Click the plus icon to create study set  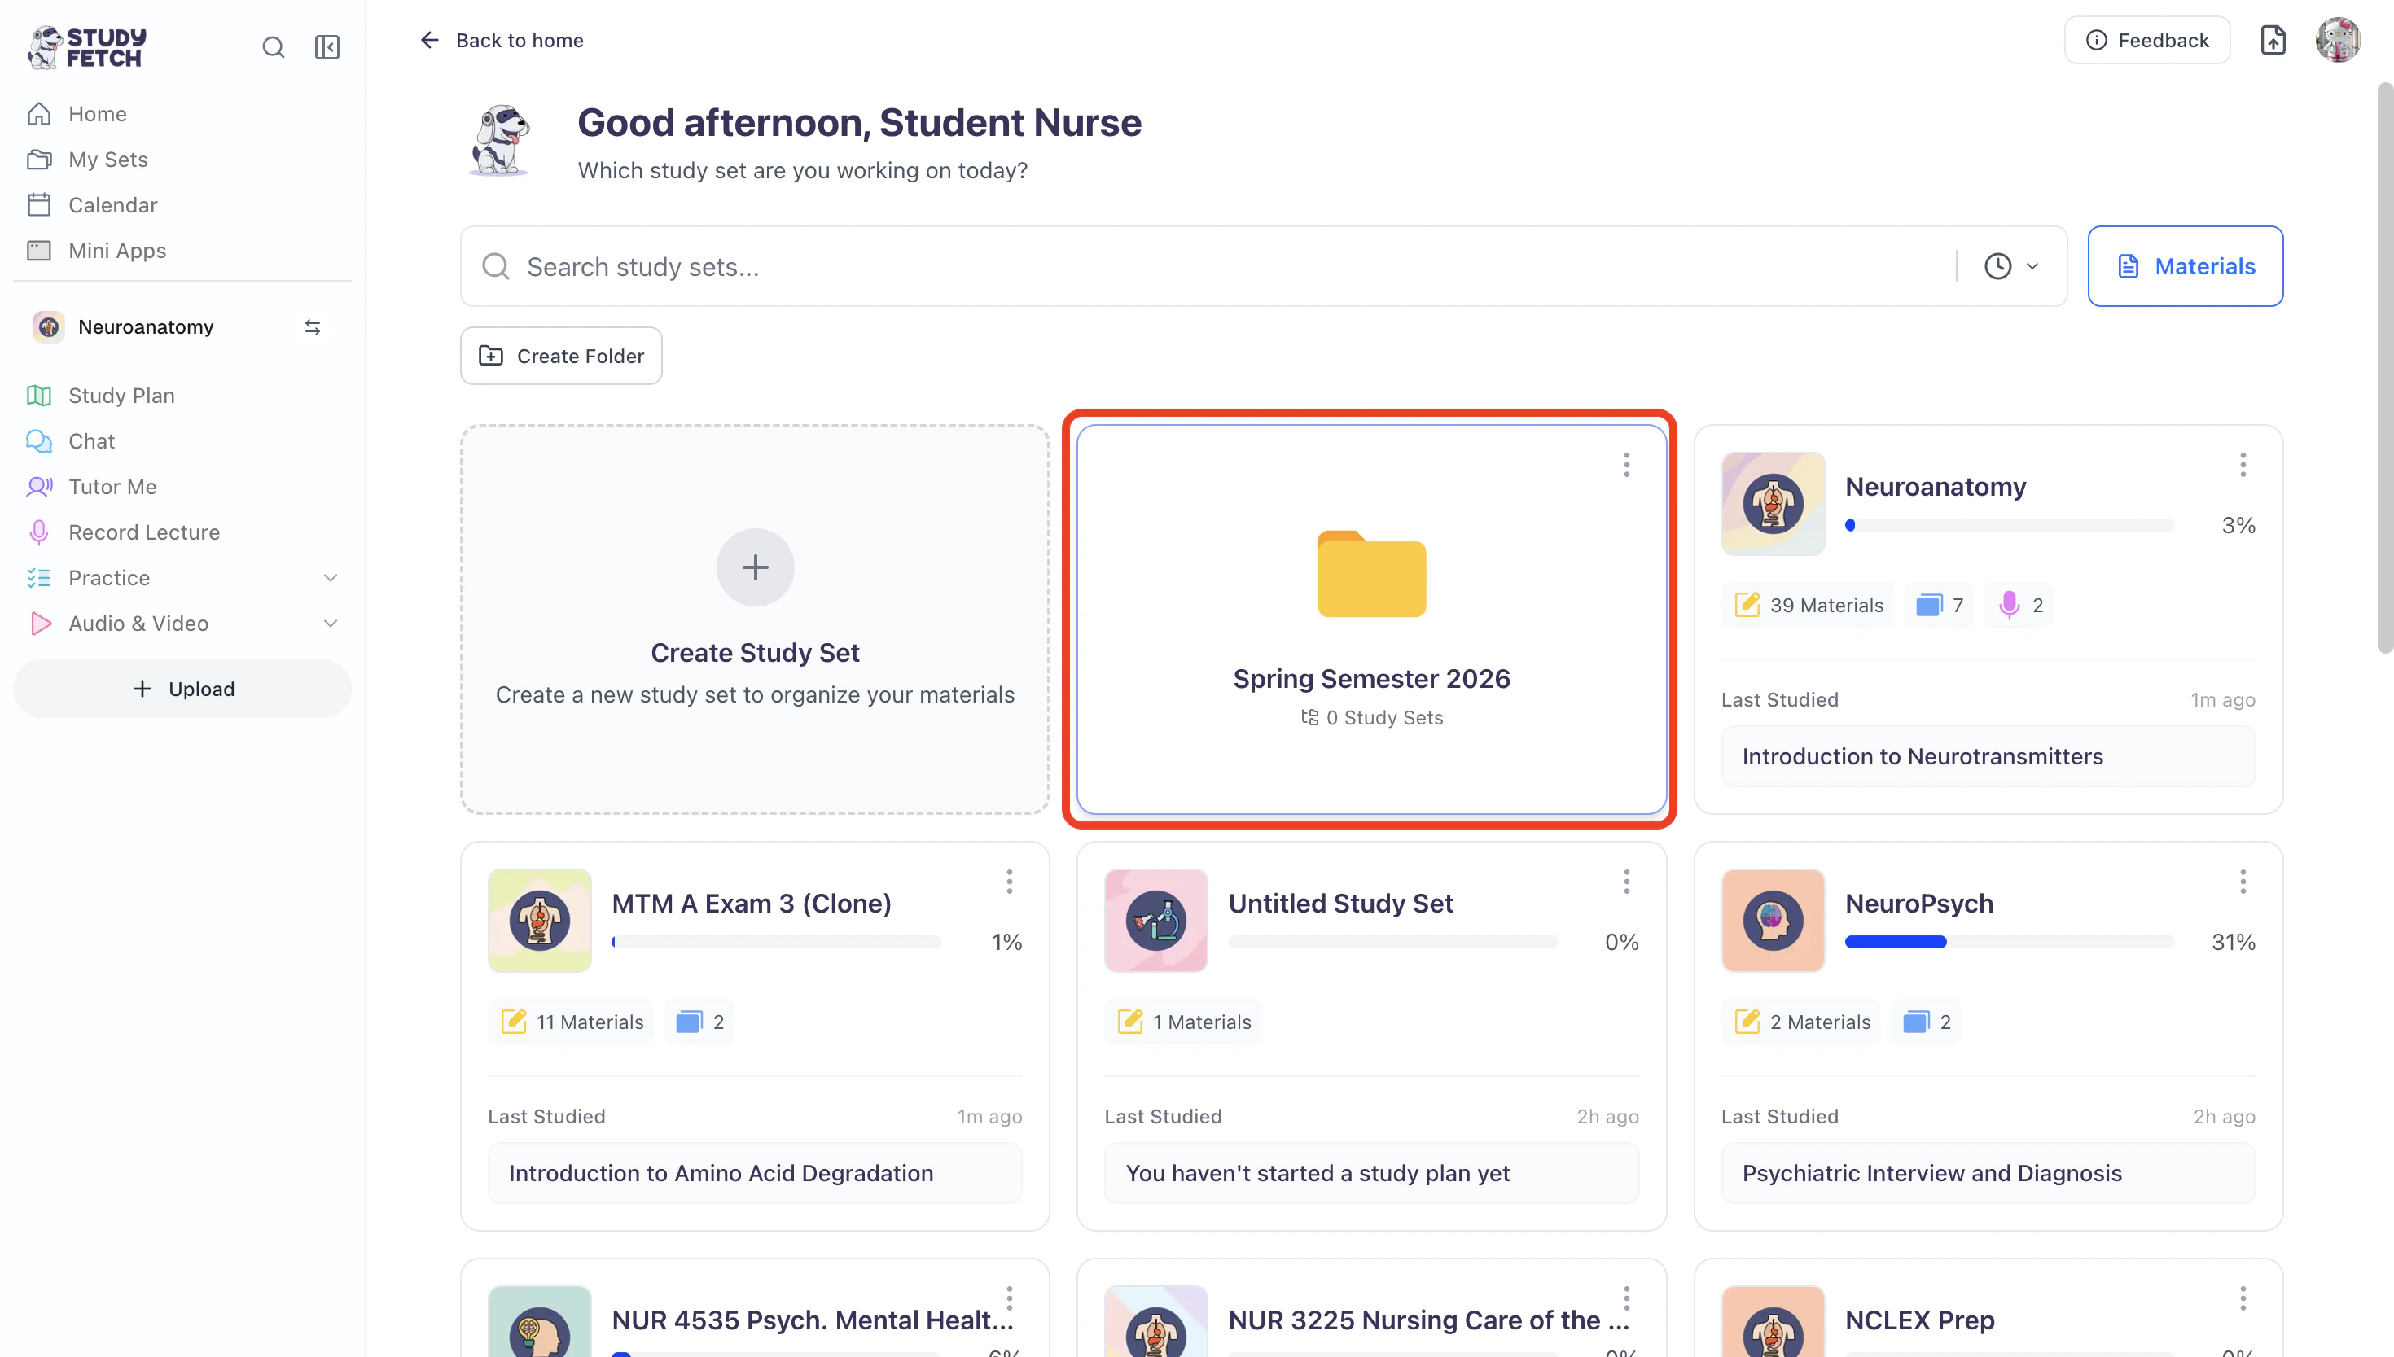tap(755, 567)
